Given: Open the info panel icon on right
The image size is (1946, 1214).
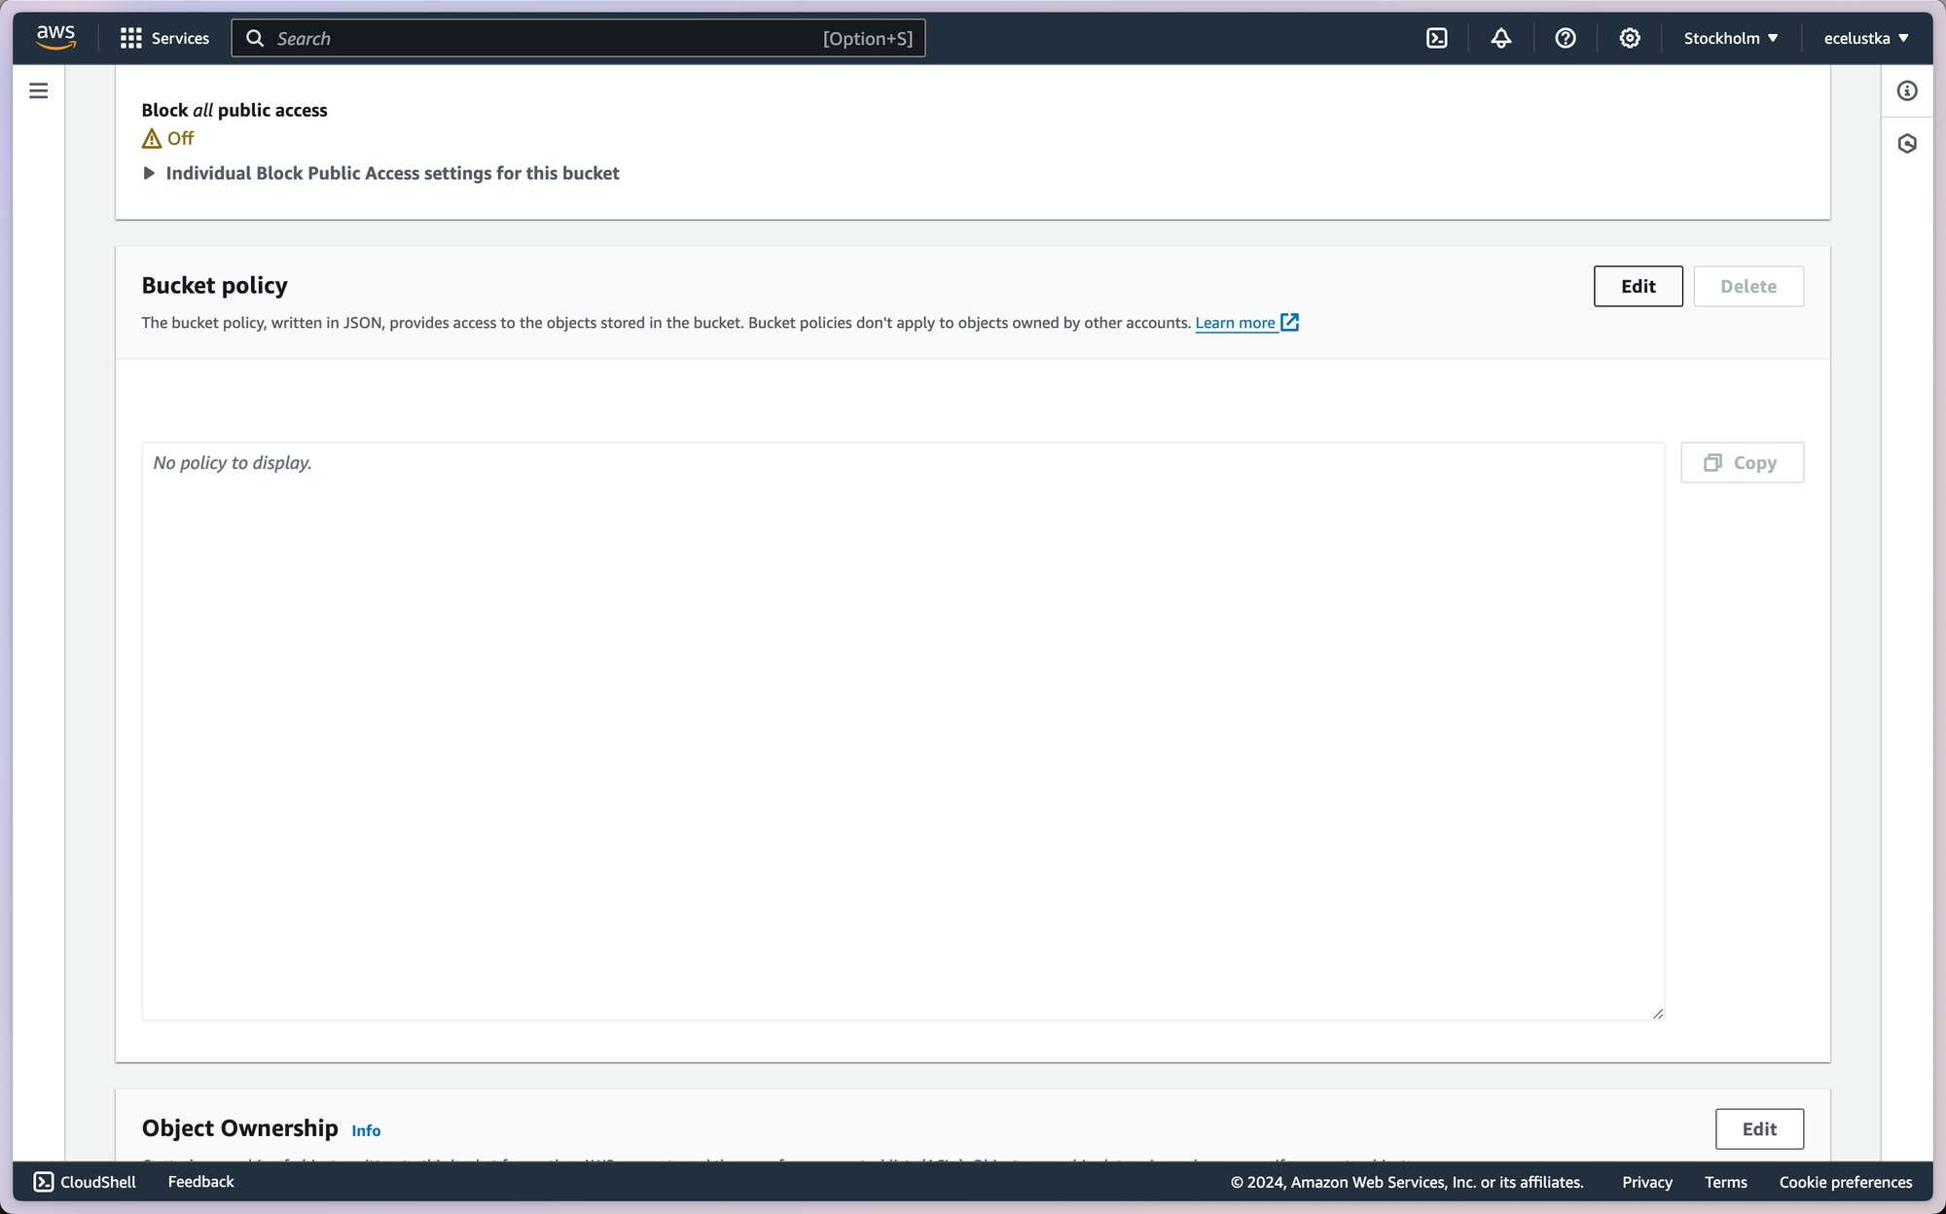Looking at the screenshot, I should (x=1906, y=90).
